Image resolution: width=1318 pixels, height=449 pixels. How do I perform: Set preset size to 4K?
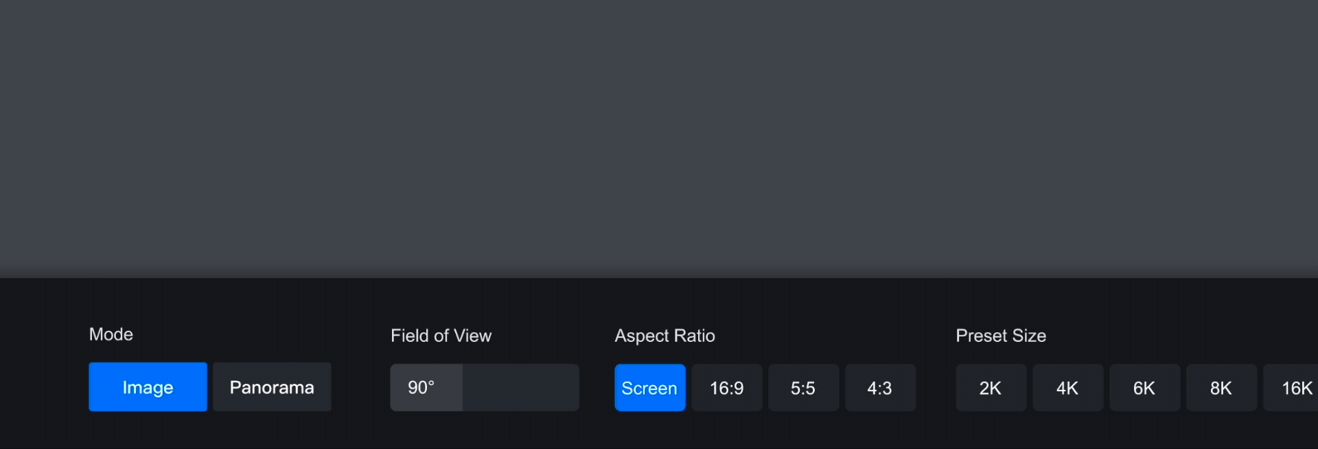[1067, 388]
